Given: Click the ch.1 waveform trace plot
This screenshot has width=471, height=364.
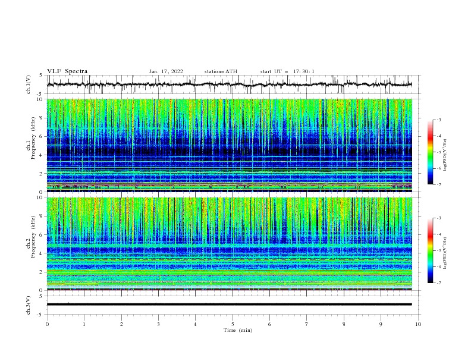Looking at the screenshot, I should (229, 84).
